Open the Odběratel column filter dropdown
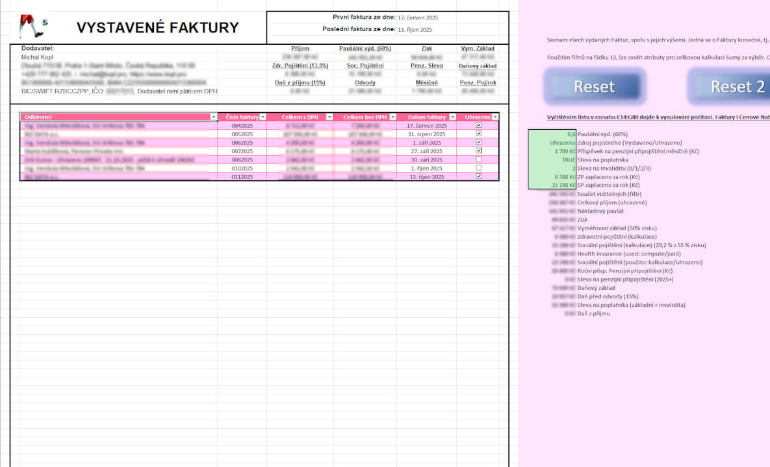Screen dimensions: 770x467 214,117
